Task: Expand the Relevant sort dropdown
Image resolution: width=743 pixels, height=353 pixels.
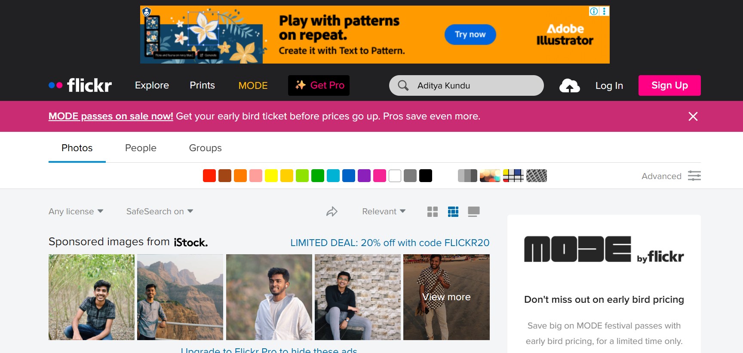Action: point(384,211)
